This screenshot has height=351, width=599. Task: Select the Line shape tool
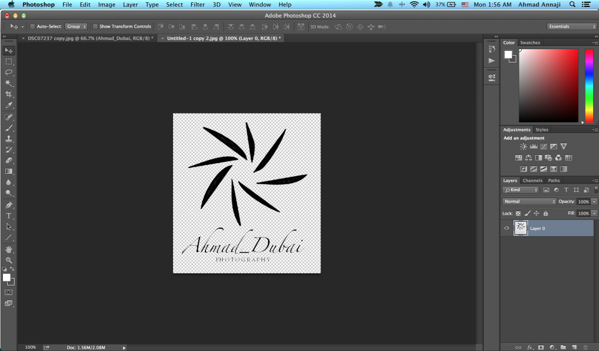coord(9,238)
